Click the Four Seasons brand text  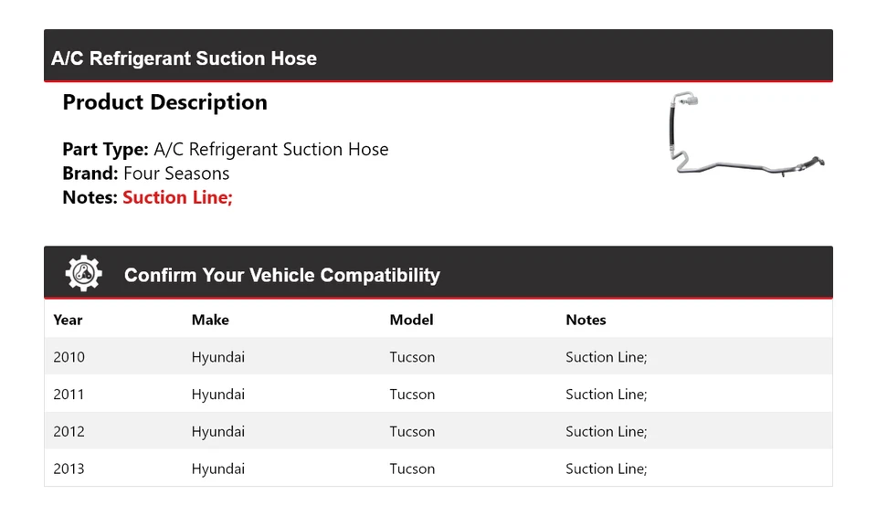(x=176, y=174)
